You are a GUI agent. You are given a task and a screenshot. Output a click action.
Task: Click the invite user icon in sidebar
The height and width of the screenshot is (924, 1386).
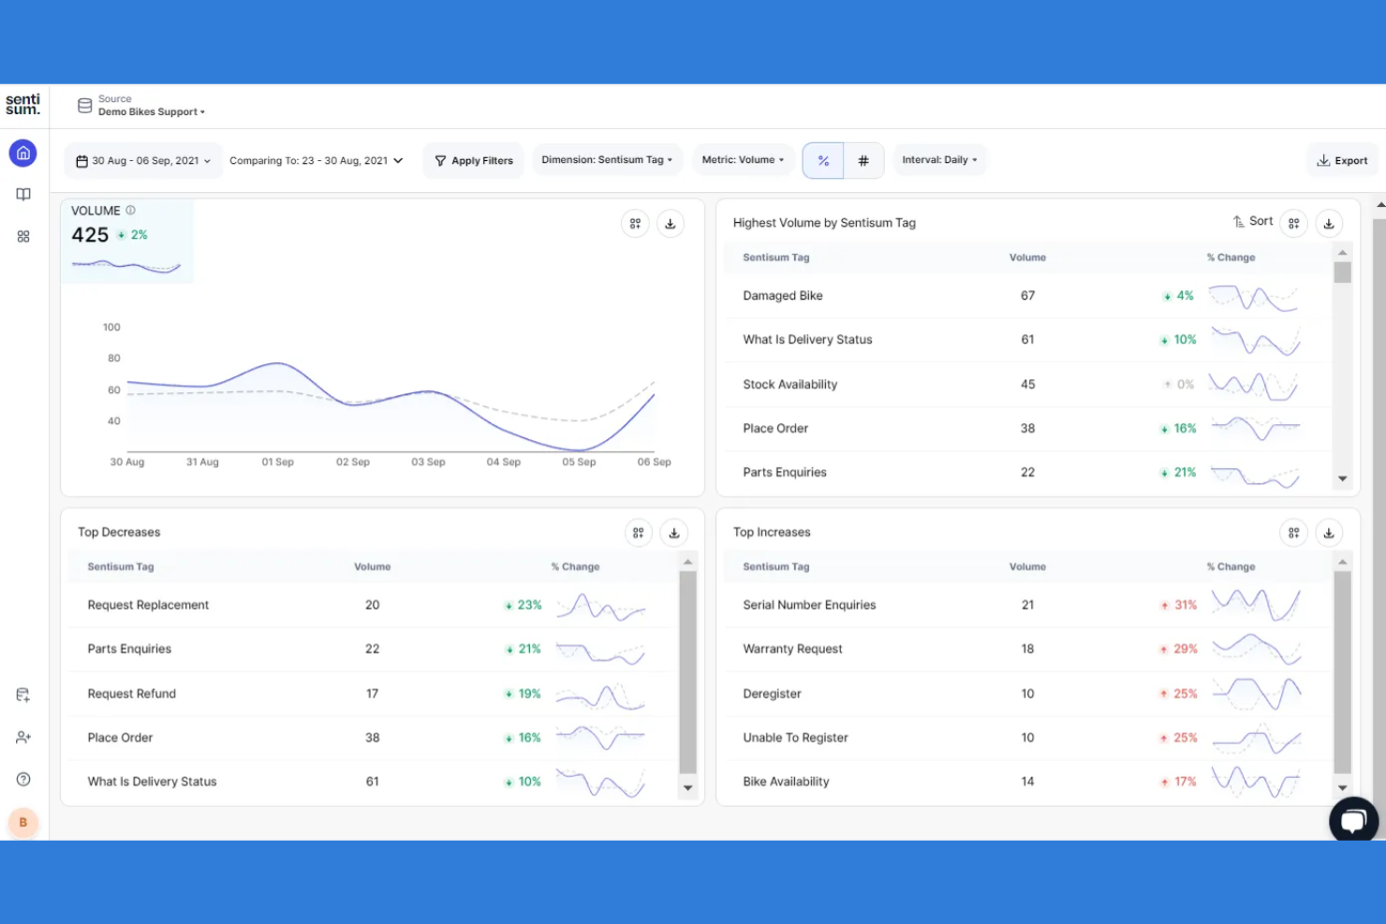coord(22,737)
